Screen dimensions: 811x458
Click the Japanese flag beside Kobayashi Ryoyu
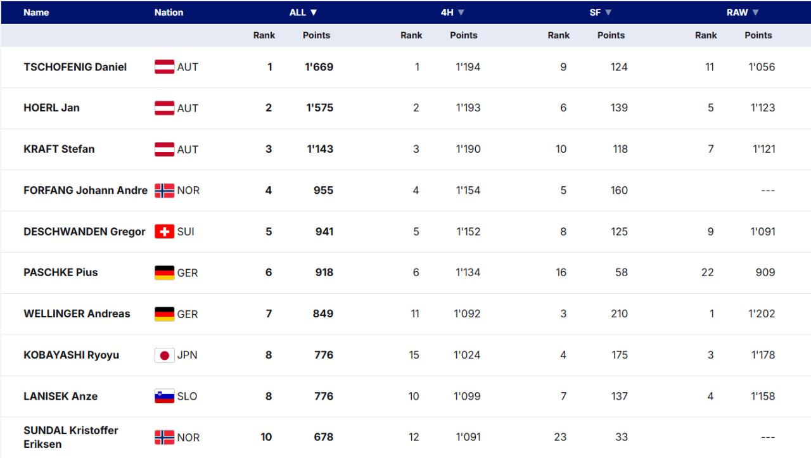(x=164, y=355)
